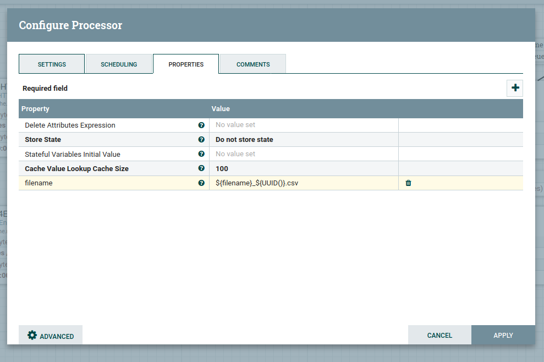Select the Properties tab
The image size is (544, 362).
tap(186, 64)
